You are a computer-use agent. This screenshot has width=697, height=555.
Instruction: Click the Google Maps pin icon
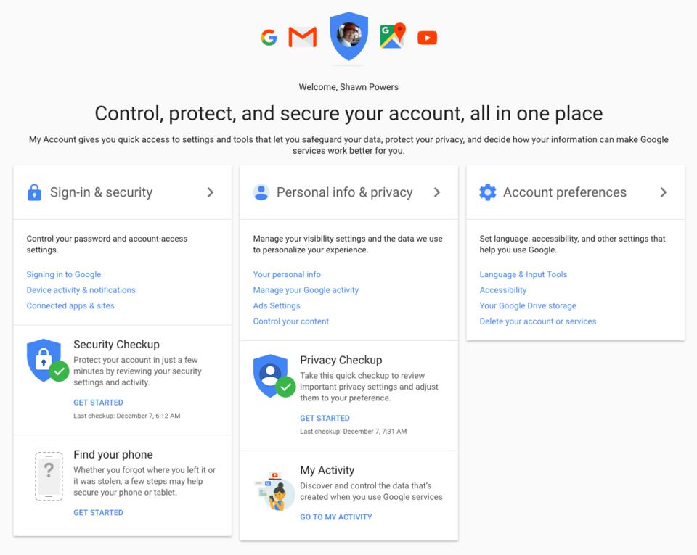coord(392,36)
